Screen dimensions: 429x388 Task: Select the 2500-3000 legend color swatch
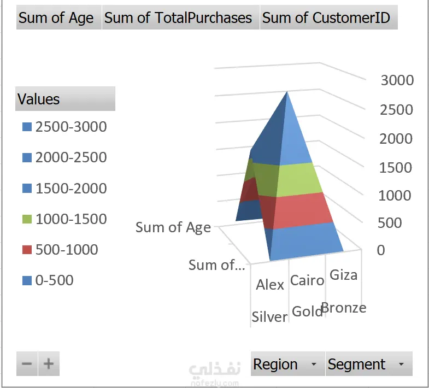point(27,127)
